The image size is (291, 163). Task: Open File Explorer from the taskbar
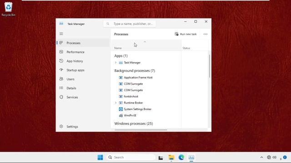171,157
